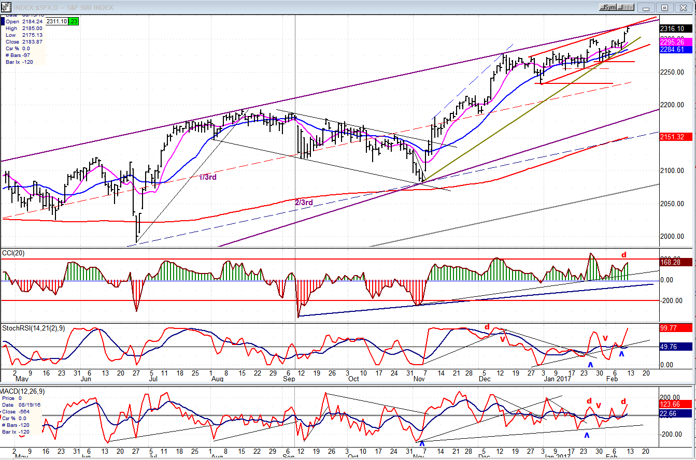
Task: Select the blue 2284.61 moving average tag
Action: [x=673, y=50]
